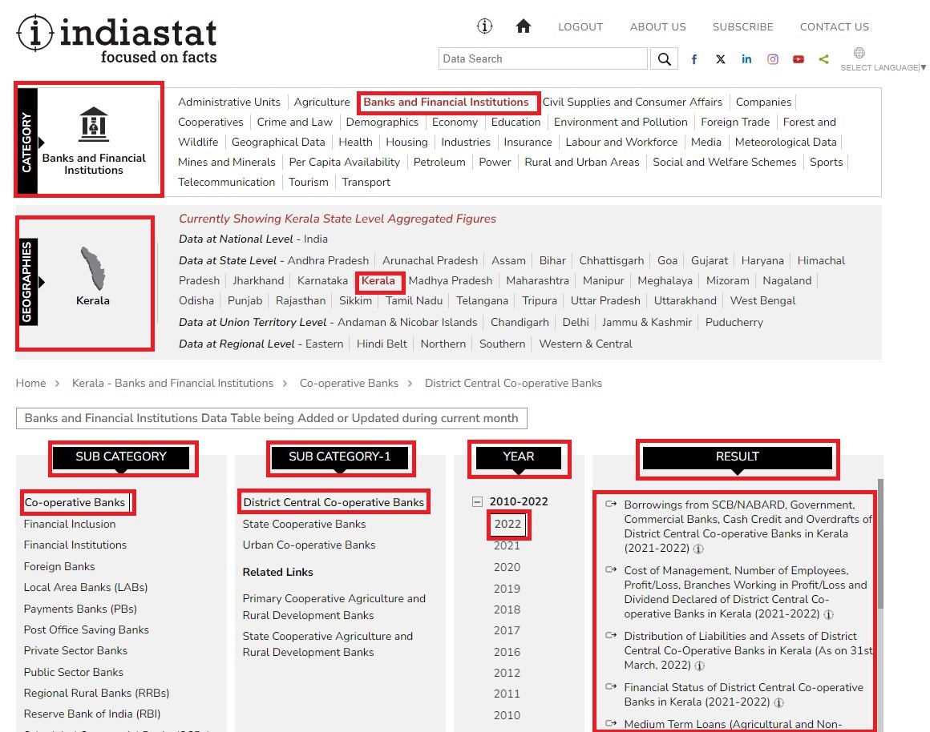
Task: Open the YouTube social icon
Action: [799, 59]
